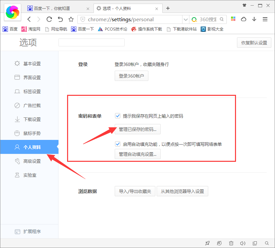The width and height of the screenshot is (275, 248).
Task: Click the 管理已保存的密码 button
Action: [137, 129]
